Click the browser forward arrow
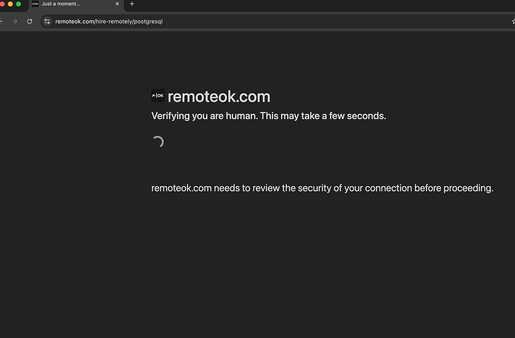Viewport: 515px width, 338px height. coord(14,22)
